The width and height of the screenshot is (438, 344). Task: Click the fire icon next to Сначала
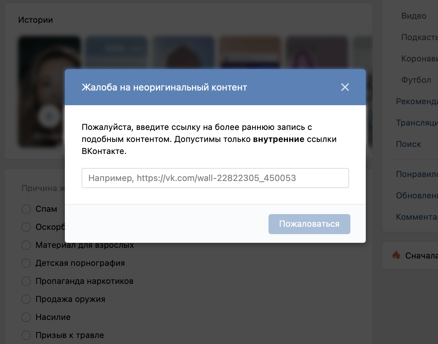click(x=396, y=255)
